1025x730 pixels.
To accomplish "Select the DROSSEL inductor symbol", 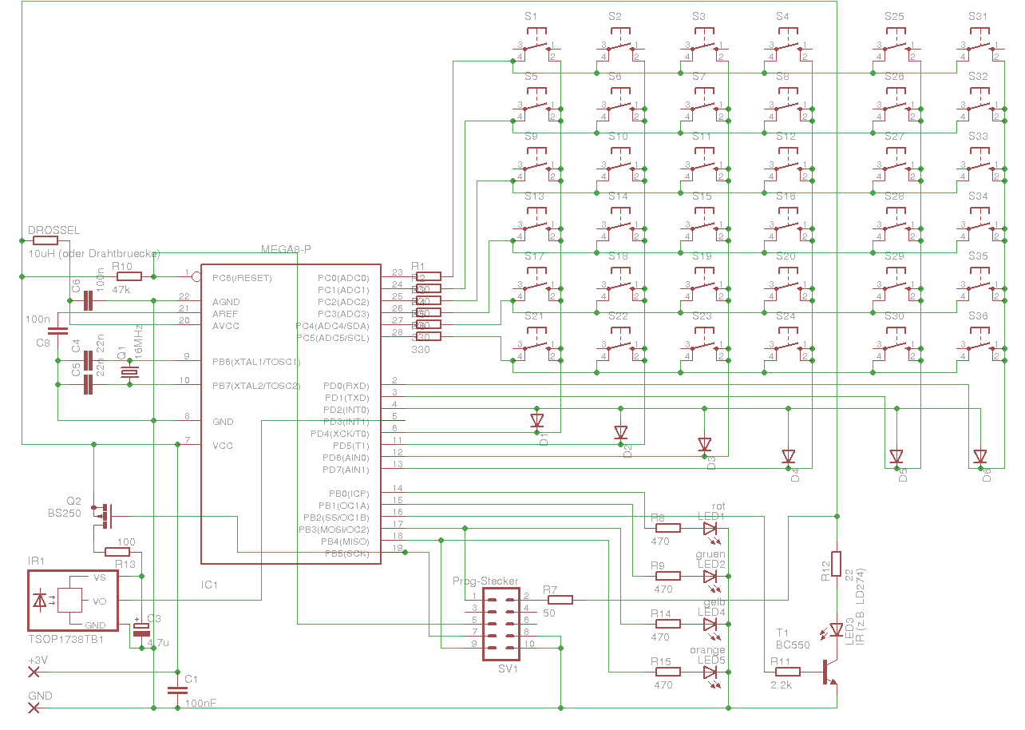I will [45, 240].
